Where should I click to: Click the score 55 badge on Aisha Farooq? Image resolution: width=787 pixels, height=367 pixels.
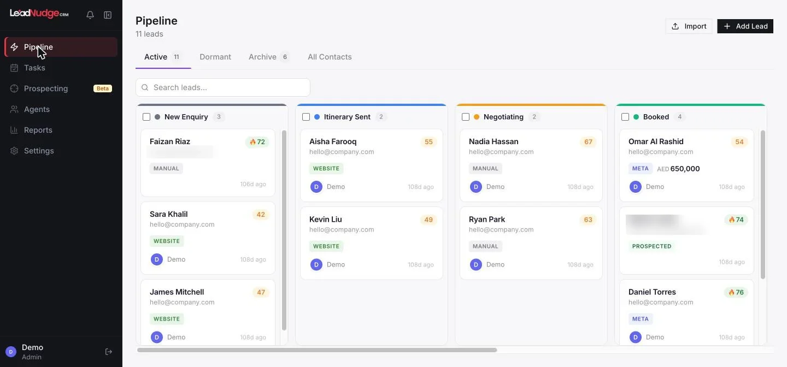pos(428,142)
